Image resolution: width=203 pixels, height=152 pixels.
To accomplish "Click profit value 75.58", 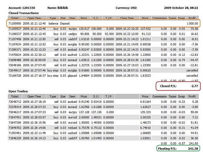I will [x=194, y=29].
